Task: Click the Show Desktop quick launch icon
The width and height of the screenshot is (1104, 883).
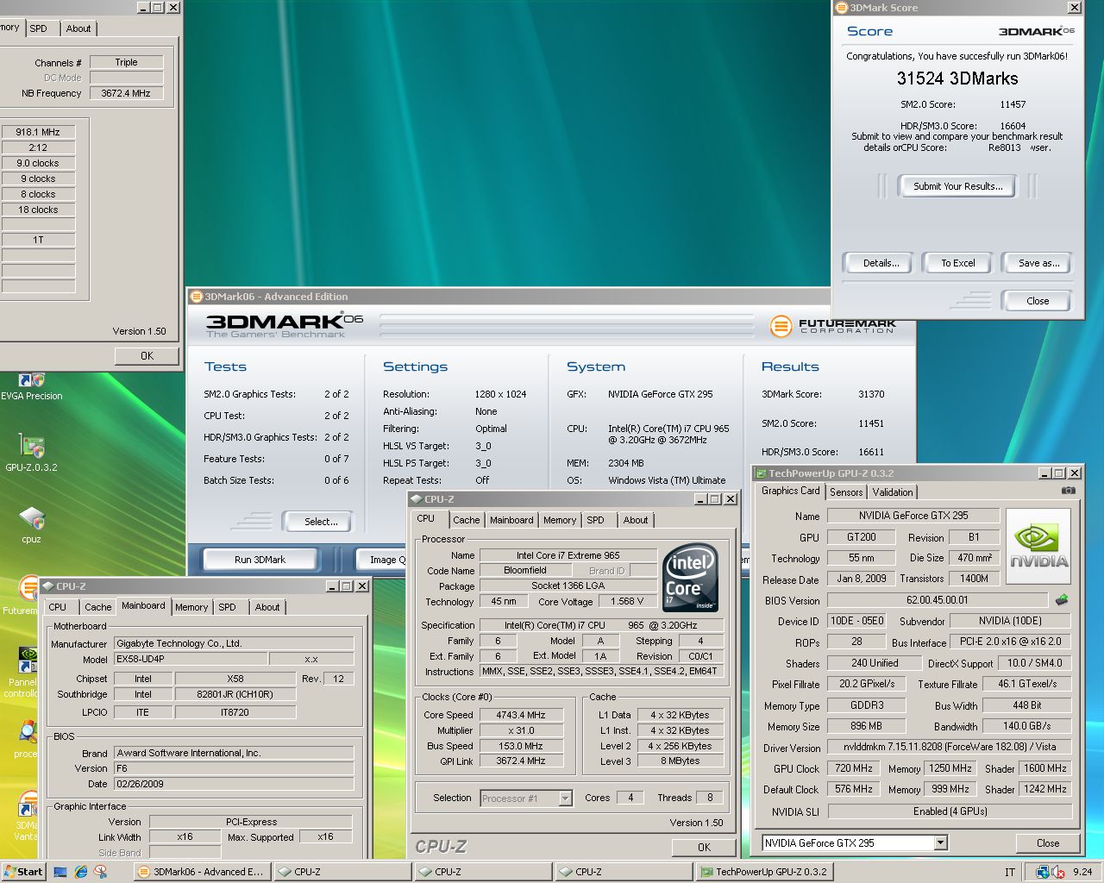Action: [x=60, y=872]
